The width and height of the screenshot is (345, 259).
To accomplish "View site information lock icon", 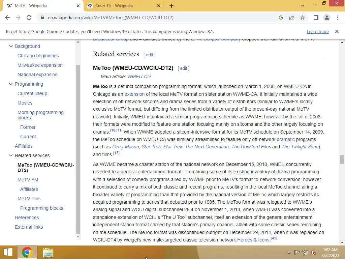I will click(42, 18).
